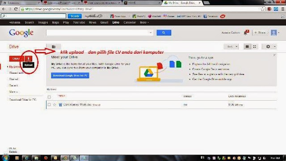Click the bookmark star in address bar
The width and height of the screenshot is (286, 161).
point(262,9)
